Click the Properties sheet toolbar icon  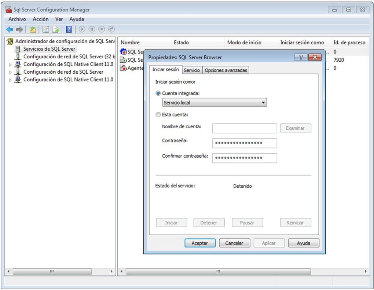tap(45, 29)
